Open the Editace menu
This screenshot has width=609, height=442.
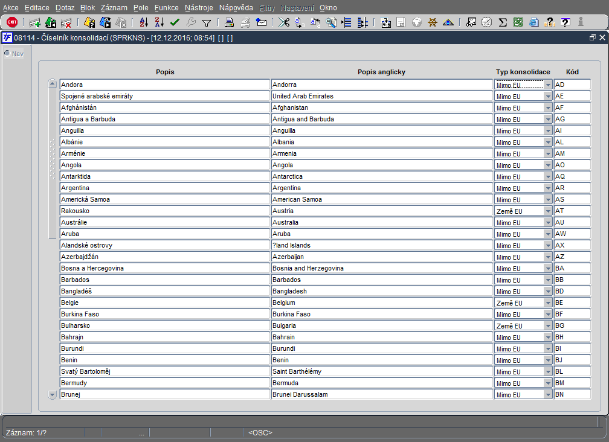point(37,8)
